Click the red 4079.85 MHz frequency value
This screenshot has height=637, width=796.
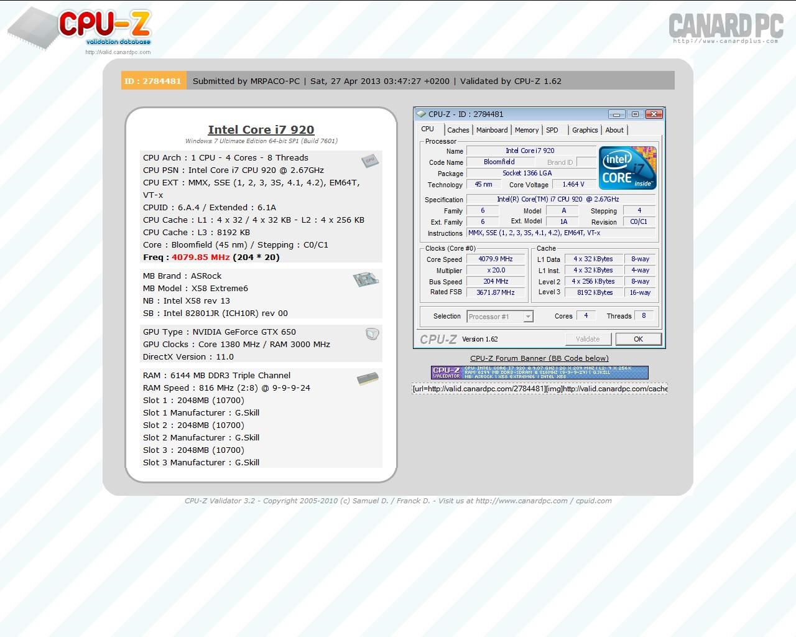[x=201, y=257]
